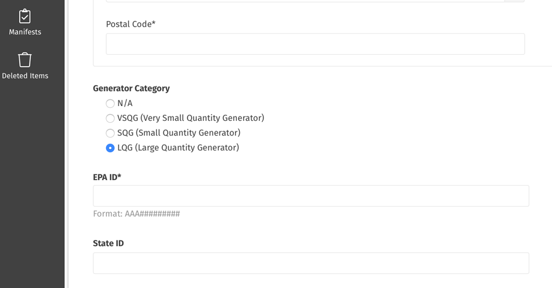Open Deleted Items via the trash icon
Viewport: 552px width, 288px height.
click(x=25, y=60)
